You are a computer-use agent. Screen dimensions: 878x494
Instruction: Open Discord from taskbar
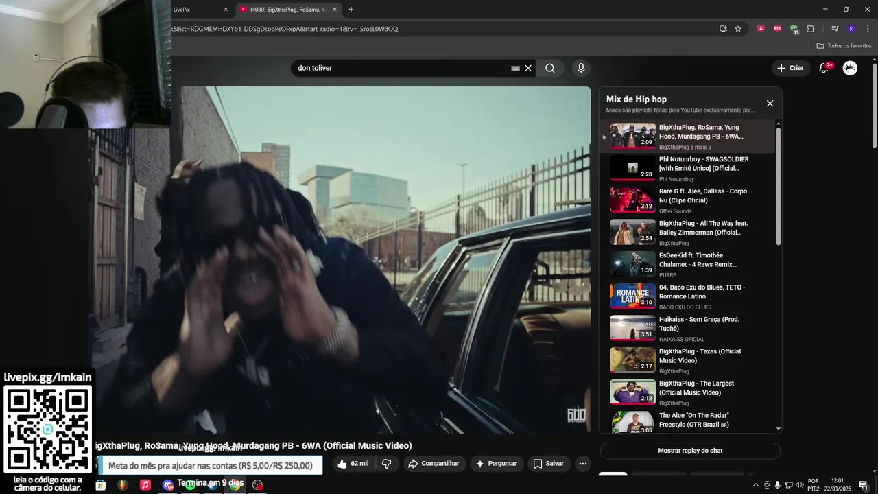tap(168, 485)
